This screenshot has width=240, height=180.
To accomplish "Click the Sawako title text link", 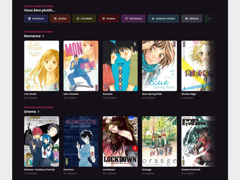I will 107,94.
